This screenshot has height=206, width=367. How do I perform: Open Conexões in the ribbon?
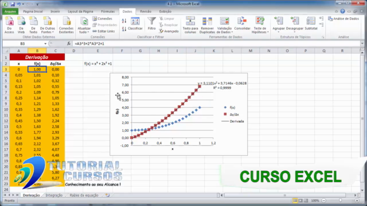click(x=102, y=19)
